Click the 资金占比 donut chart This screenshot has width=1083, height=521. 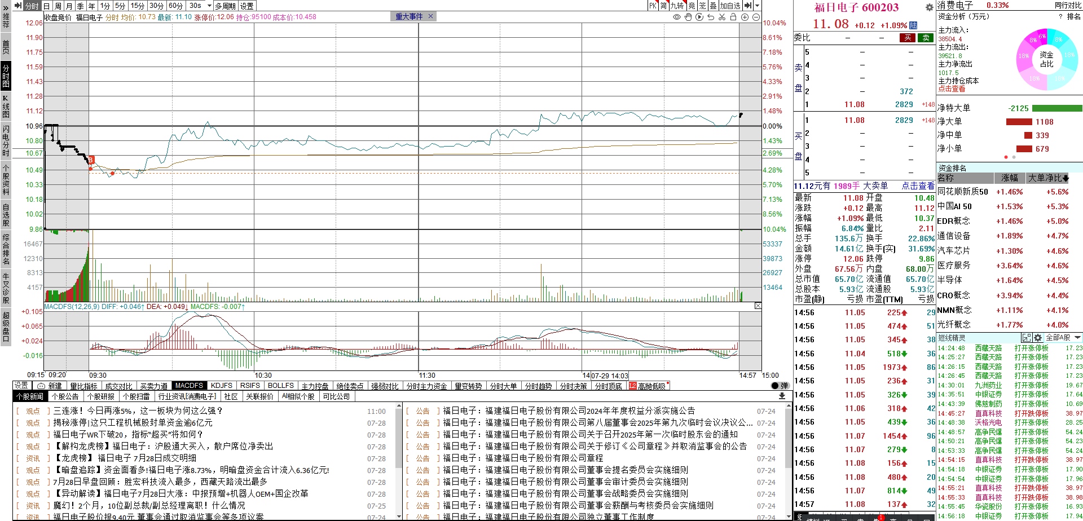1046,59
